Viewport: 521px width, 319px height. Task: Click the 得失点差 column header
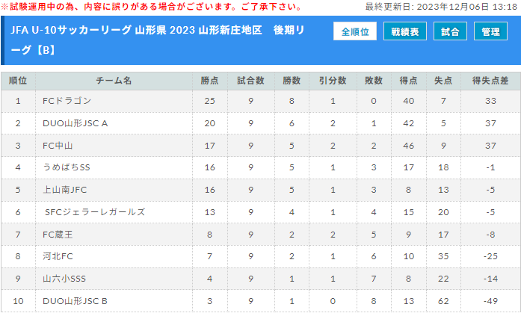490,81
